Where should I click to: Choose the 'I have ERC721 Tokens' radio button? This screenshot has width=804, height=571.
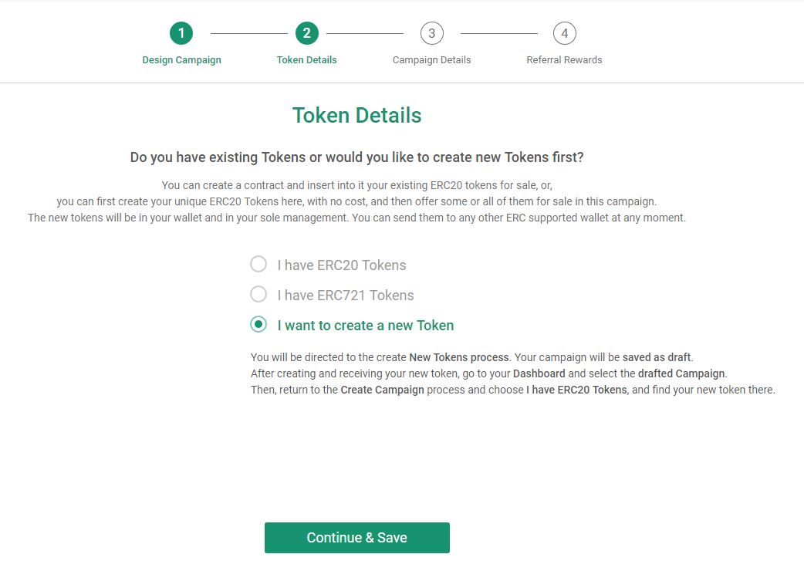(x=258, y=294)
